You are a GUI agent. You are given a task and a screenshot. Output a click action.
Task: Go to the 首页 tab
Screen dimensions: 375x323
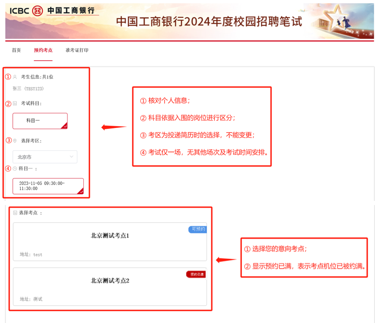pyautogui.click(x=16, y=50)
